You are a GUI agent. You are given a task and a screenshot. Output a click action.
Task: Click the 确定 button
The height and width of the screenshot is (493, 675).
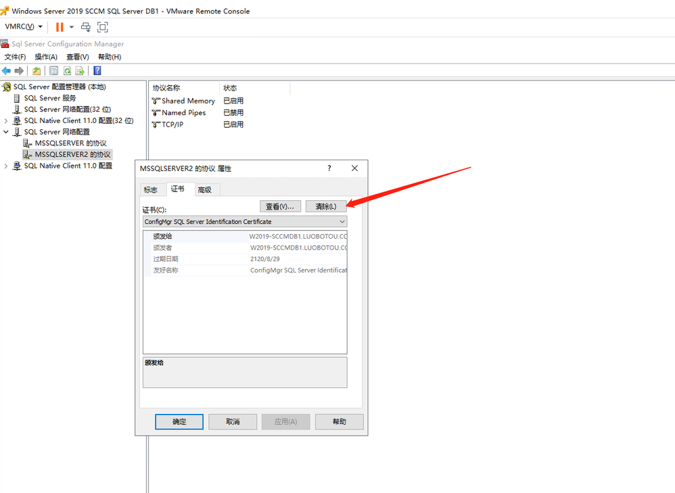(x=179, y=422)
